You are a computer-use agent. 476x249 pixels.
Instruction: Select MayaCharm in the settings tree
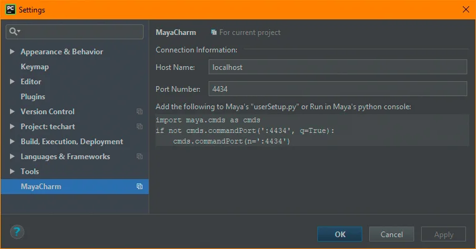(x=75, y=187)
